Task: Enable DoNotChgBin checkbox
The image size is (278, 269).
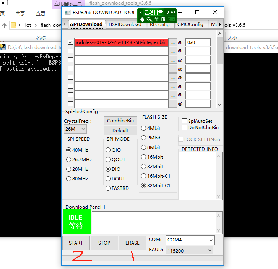Action: click(x=185, y=127)
